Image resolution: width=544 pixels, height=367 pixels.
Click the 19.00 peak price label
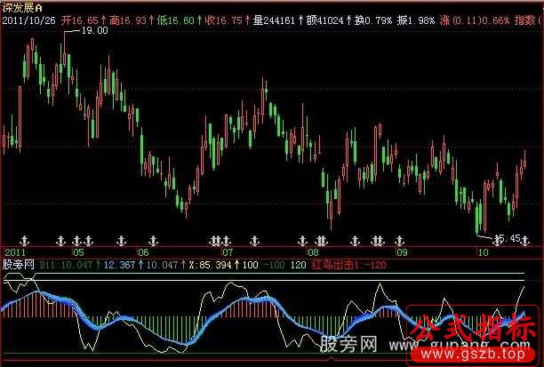95,29
